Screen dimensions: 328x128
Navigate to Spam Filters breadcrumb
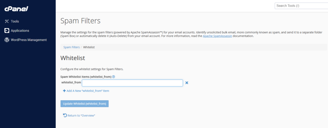pos(71,47)
